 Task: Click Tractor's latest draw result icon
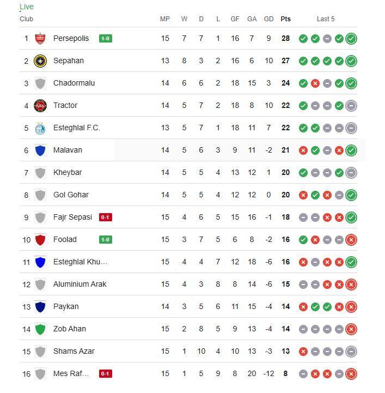tap(351, 106)
